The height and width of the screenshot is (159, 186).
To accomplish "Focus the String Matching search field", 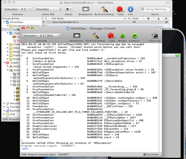I will pyautogui.click(x=155, y=9).
